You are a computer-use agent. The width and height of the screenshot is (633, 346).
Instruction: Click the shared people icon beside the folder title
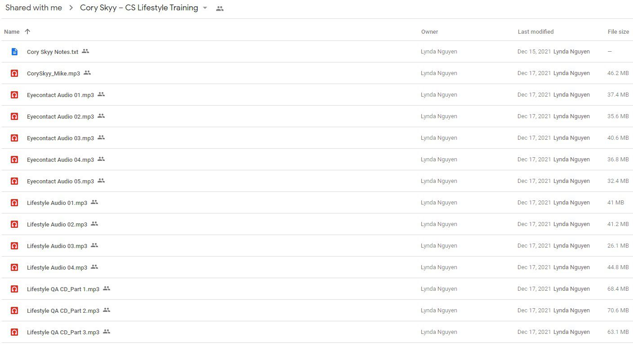tap(219, 8)
